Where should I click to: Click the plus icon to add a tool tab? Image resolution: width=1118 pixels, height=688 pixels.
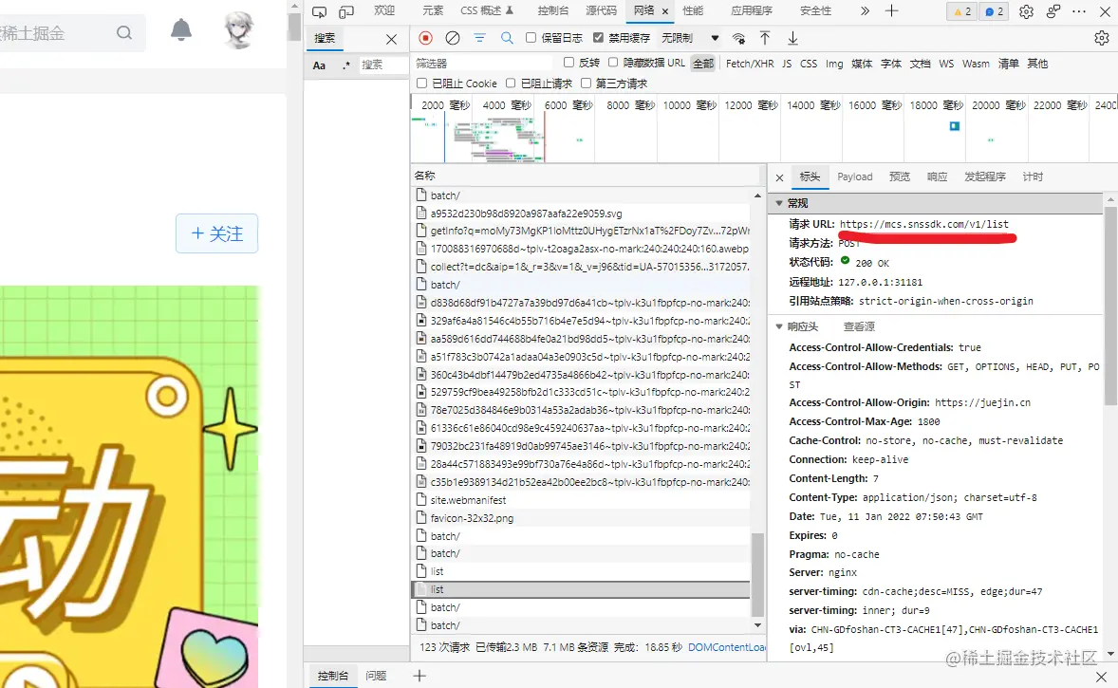(891, 10)
